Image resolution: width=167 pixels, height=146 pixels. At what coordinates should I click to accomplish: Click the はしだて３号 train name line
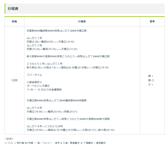(x=34, y=45)
